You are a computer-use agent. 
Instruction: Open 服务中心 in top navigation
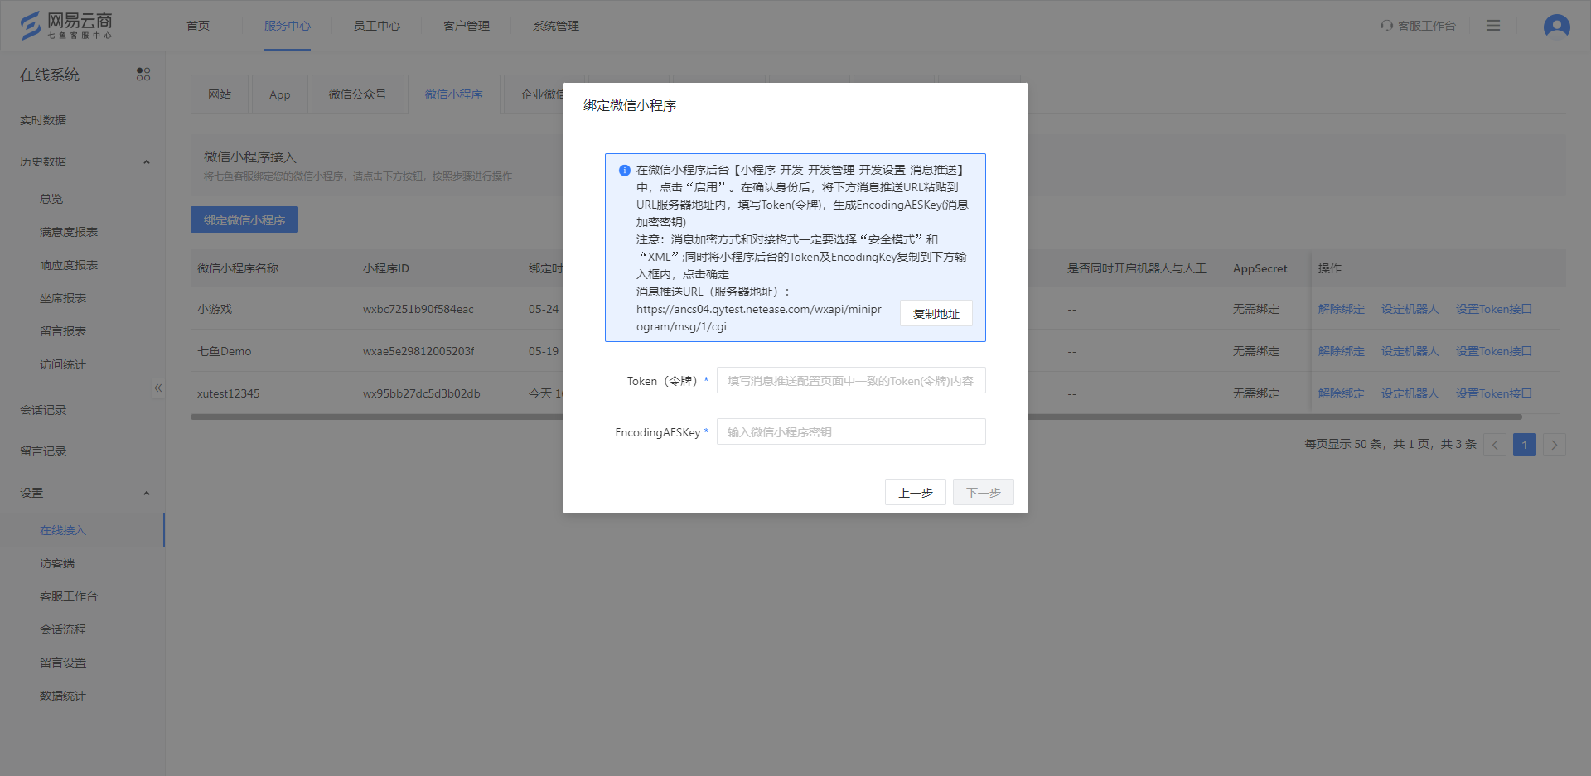(288, 26)
